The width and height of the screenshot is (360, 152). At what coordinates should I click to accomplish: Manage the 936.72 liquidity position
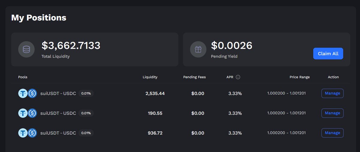pos(332,133)
